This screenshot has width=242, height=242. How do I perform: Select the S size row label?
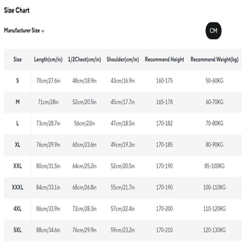18,81
